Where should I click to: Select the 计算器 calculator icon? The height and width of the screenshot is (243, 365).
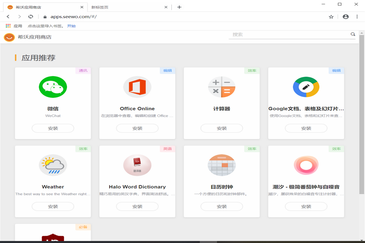[221, 87]
